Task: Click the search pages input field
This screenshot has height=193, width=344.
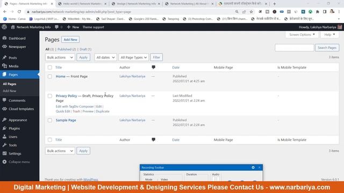Action: coord(294,48)
